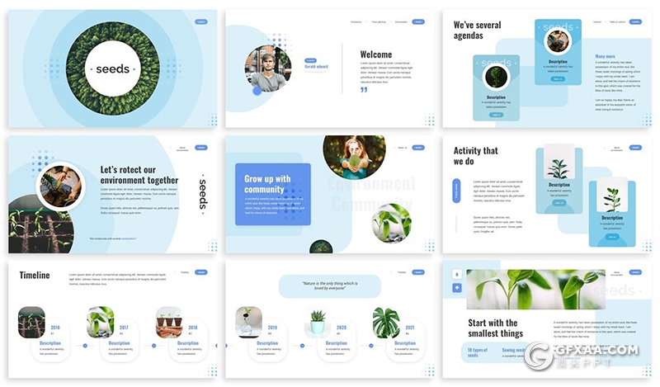Open the 'Many more' link on agendas slide
The image size is (660, 387).
tap(605, 57)
